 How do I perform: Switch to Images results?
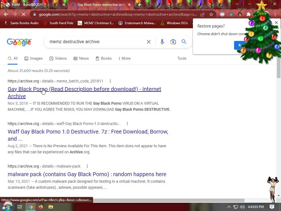point(33,59)
